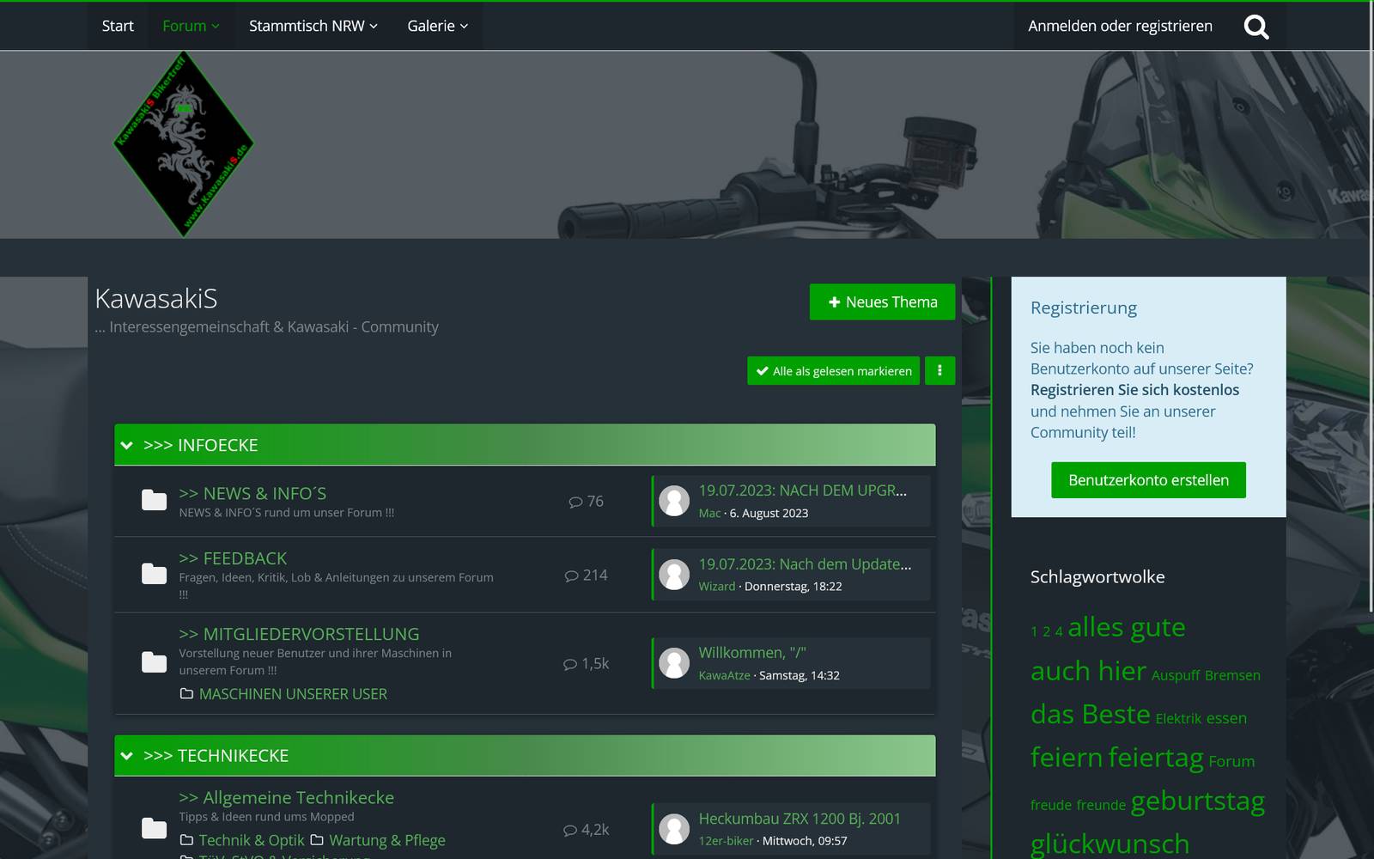Click the >>> TECHNIKECKE category title
This screenshot has height=859, width=1374.
tap(216, 756)
